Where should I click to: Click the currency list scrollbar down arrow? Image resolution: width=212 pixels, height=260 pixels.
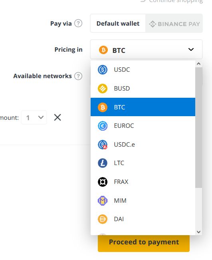pos(198,232)
